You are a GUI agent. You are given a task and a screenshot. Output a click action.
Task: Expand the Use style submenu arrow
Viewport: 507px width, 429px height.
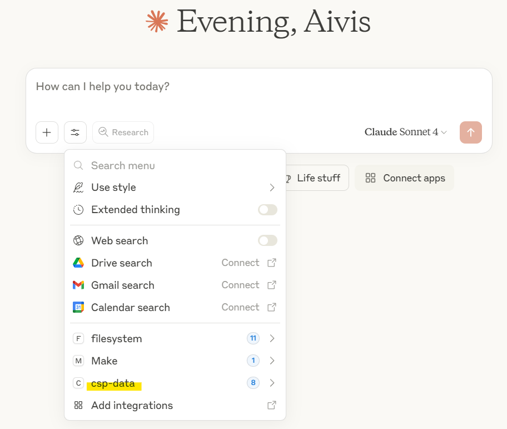[272, 188]
